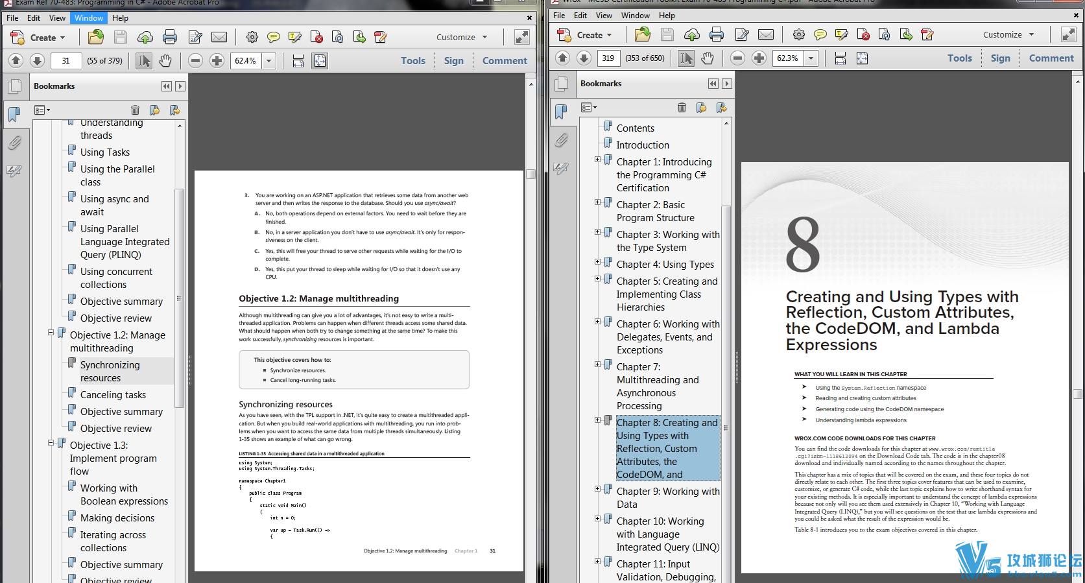
Task: Delete bookmark via trash icon in left panel
Action: (135, 110)
